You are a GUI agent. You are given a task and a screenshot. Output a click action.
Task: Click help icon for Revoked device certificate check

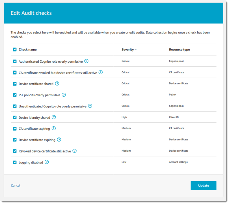click(x=75, y=151)
